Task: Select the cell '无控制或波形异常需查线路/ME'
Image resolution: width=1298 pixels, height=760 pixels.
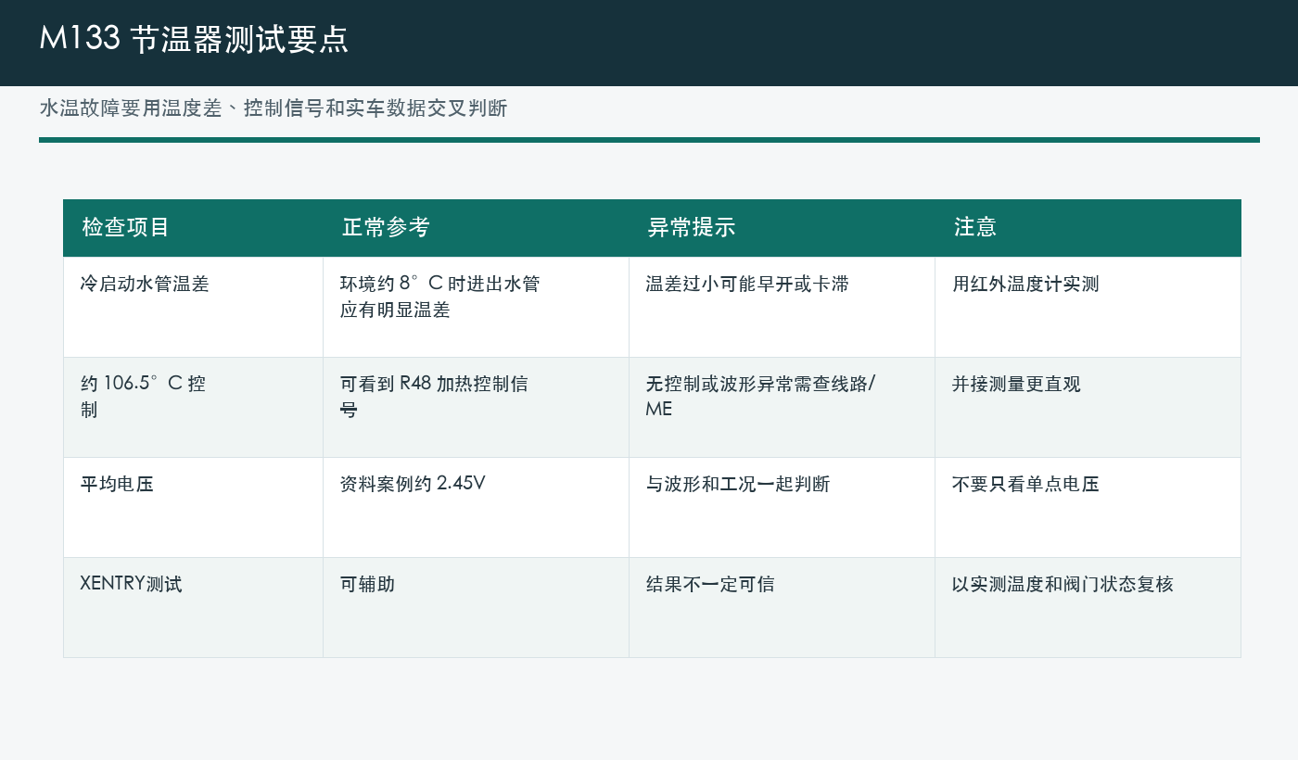Action: (x=782, y=408)
